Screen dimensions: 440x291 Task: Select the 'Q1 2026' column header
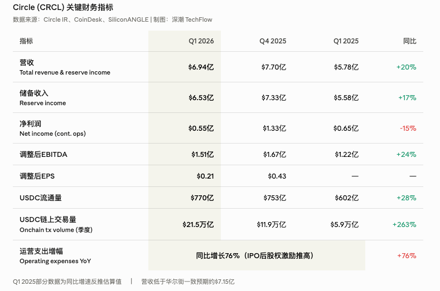pos(201,41)
